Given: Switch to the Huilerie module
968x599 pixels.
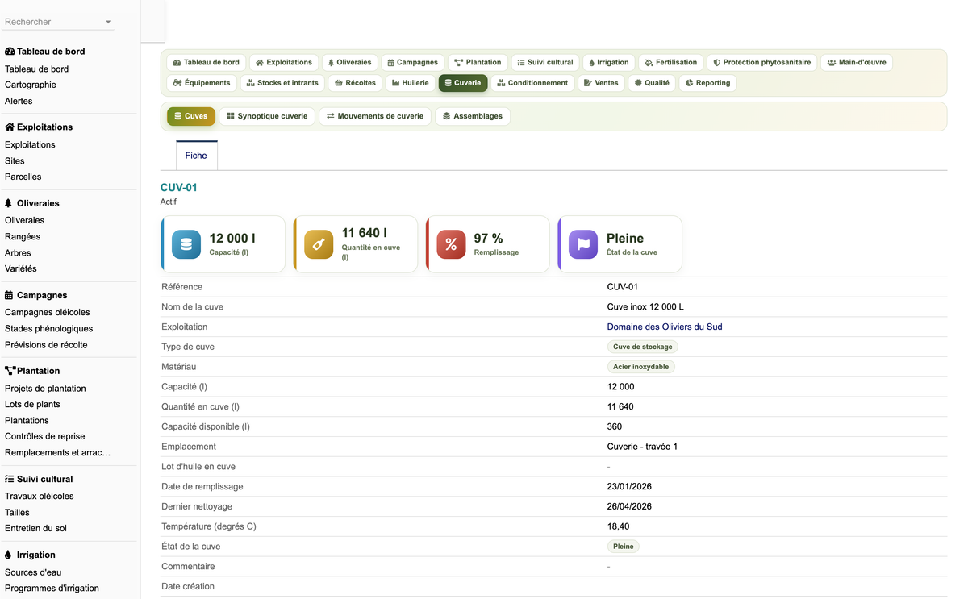Looking at the screenshot, I should (x=411, y=82).
